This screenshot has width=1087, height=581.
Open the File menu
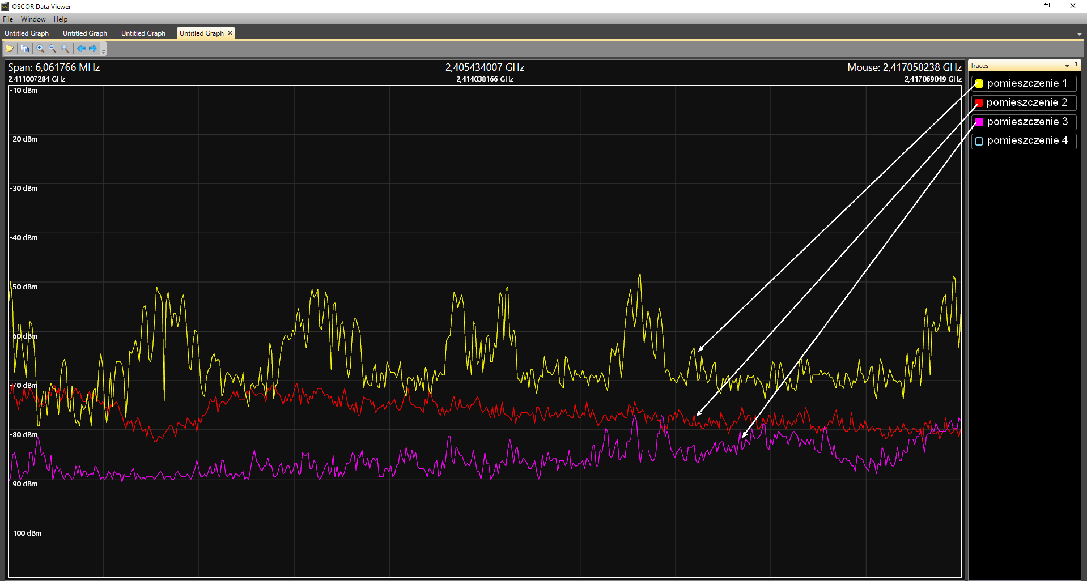point(8,19)
